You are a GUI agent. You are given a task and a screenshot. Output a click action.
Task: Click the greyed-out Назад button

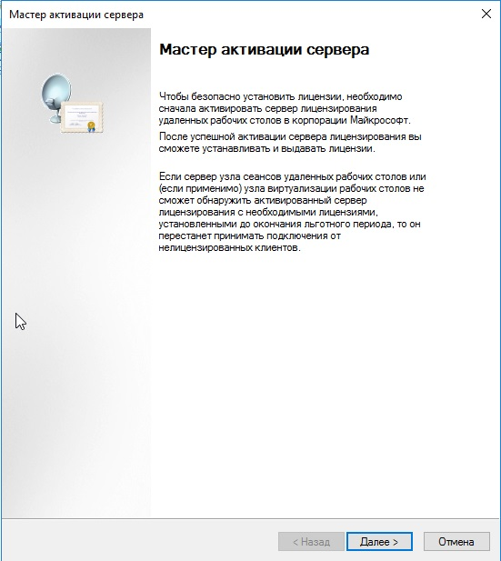[x=311, y=542]
